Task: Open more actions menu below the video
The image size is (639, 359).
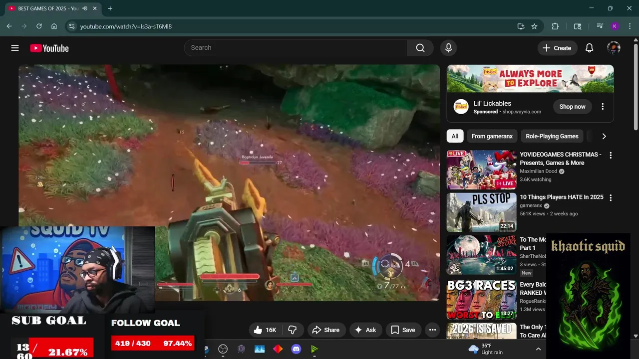Action: click(432, 330)
